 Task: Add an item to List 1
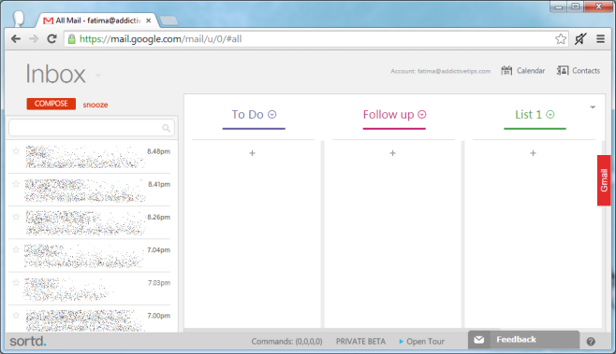(533, 153)
